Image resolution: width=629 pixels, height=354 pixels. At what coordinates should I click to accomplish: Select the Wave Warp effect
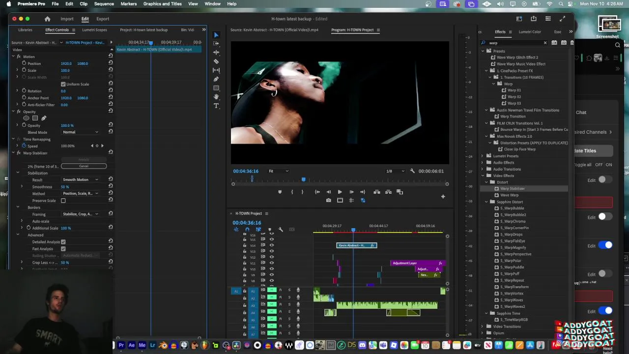tap(509, 195)
